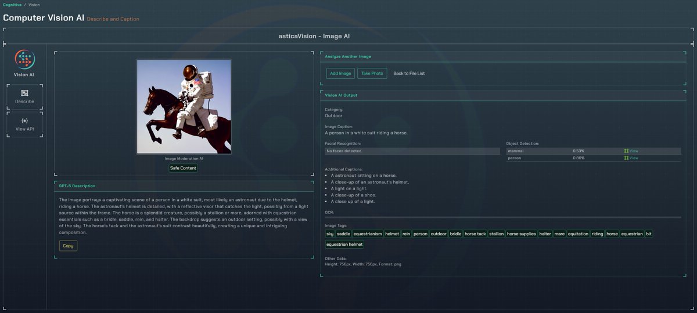Select the 'equitation' image tag
The height and width of the screenshot is (313, 697).
(x=578, y=234)
